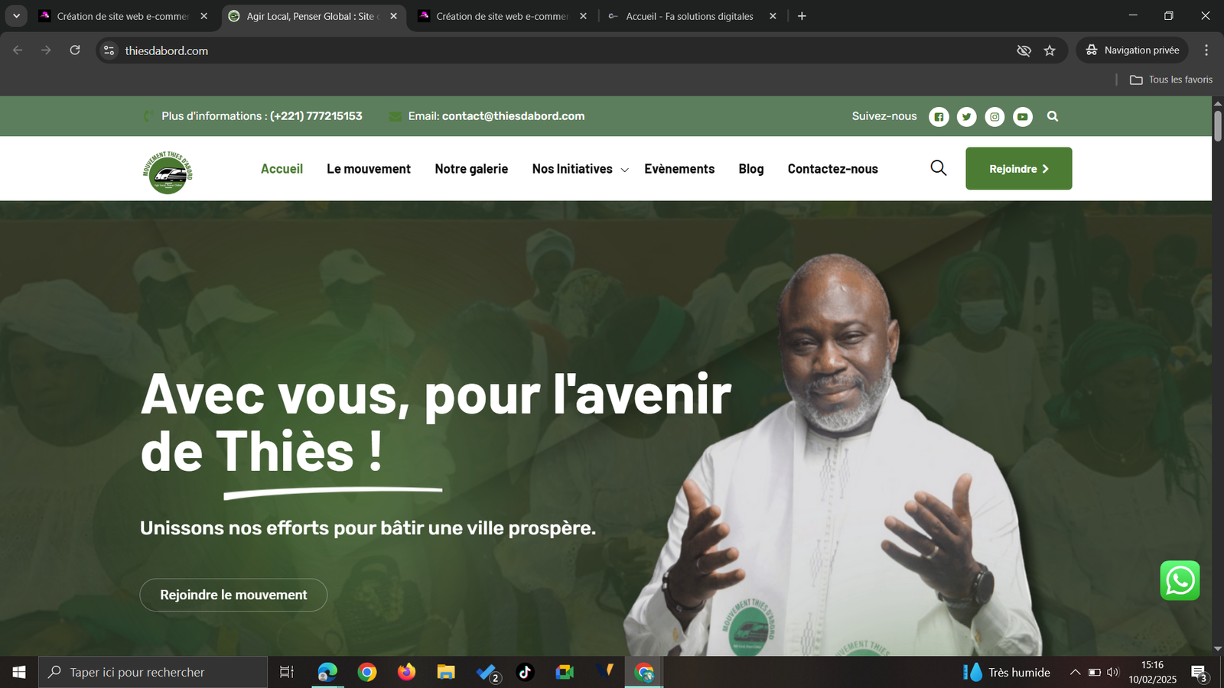Click the Windows taskbar search box
This screenshot has height=688, width=1224.
click(x=153, y=673)
